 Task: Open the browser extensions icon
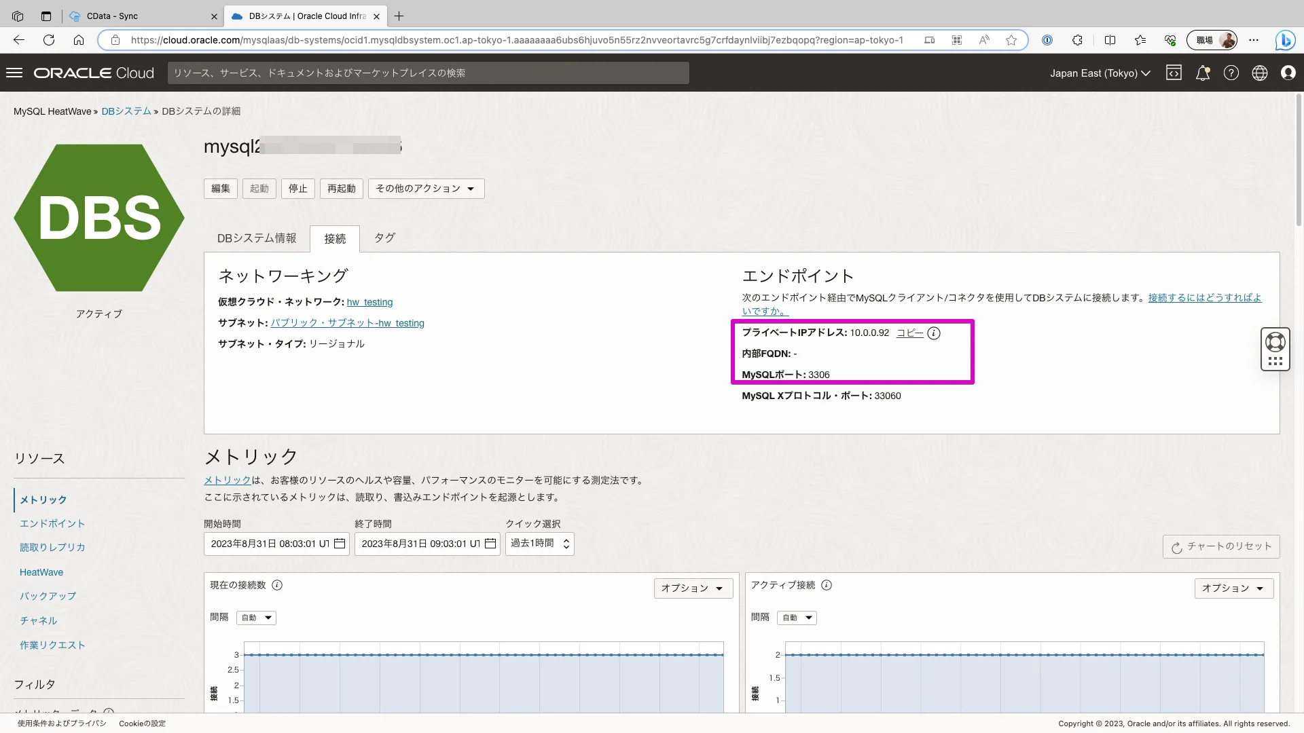tap(1078, 40)
